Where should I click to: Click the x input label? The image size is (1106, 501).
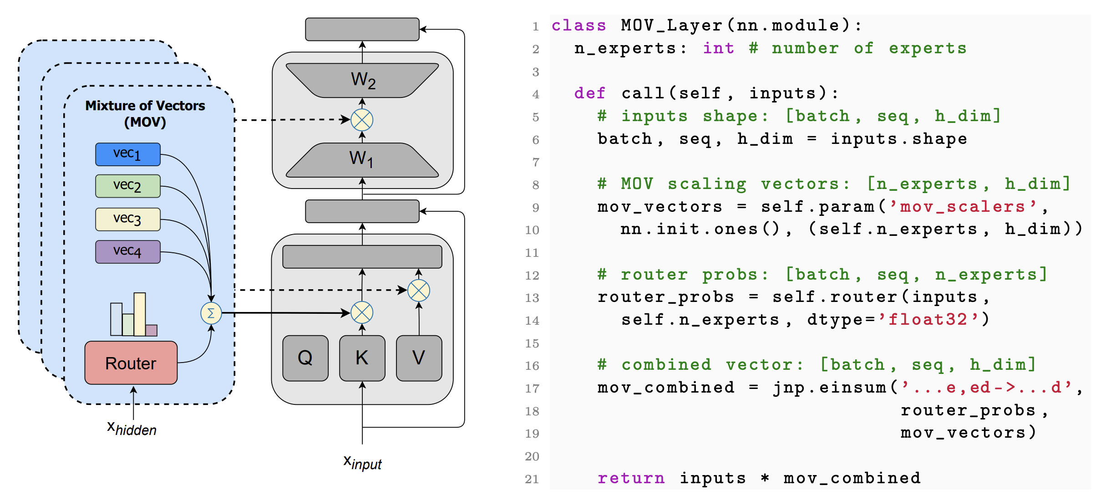pos(363,463)
